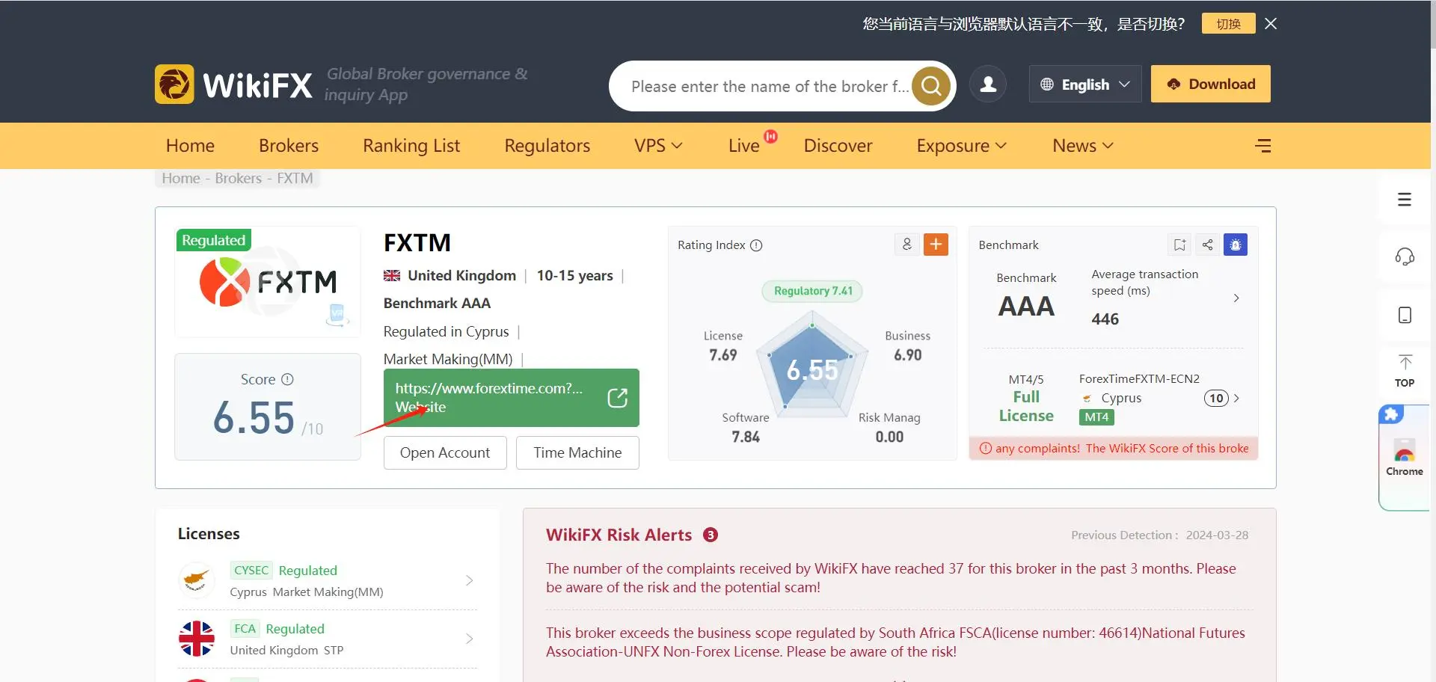Click the WikiFX logo icon

pos(174,84)
